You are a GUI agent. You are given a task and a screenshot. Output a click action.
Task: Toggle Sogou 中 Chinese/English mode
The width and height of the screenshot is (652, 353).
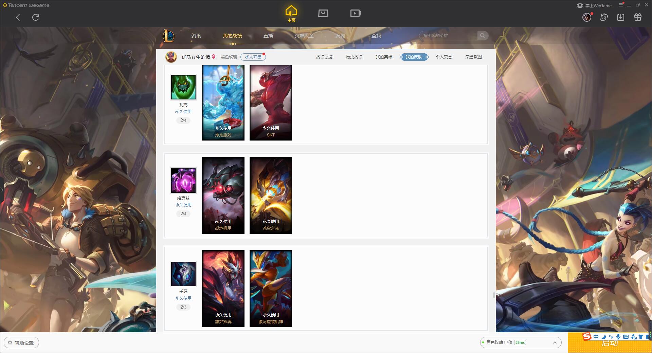coord(596,337)
